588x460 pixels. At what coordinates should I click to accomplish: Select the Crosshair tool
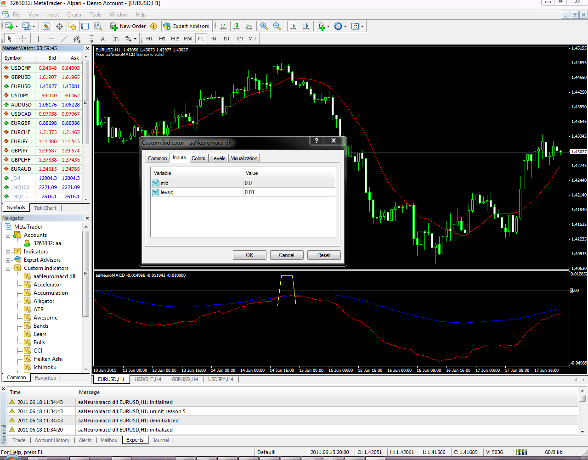click(x=23, y=39)
